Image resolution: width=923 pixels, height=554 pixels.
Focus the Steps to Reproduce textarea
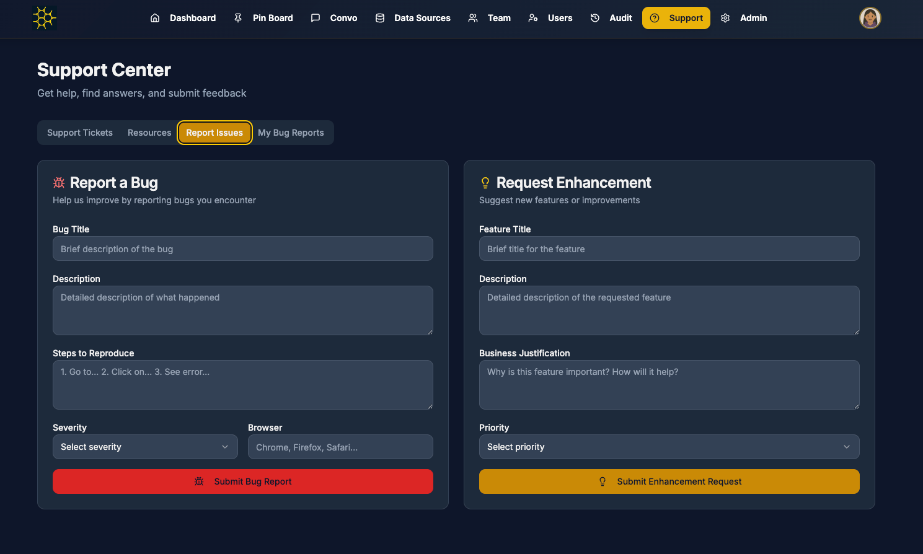point(243,385)
